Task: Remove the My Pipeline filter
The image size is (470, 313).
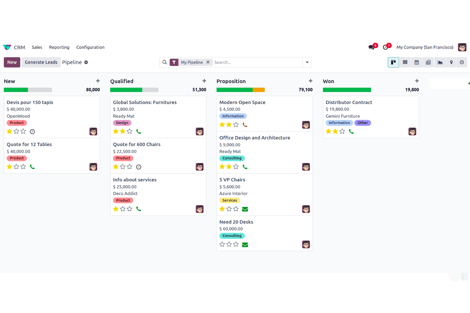Action: click(x=208, y=62)
